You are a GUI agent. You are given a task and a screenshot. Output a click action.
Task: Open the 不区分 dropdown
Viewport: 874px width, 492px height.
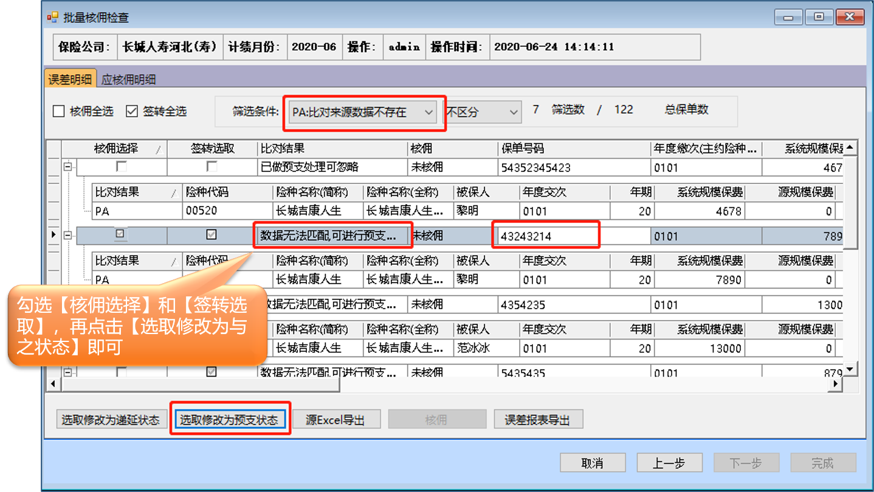pos(514,112)
